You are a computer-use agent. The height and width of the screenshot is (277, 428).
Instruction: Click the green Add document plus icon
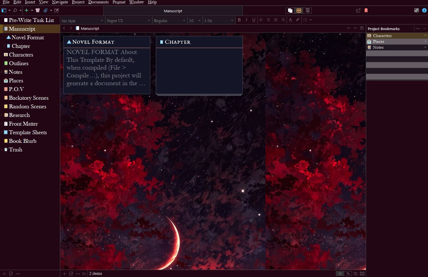pos(26,10)
